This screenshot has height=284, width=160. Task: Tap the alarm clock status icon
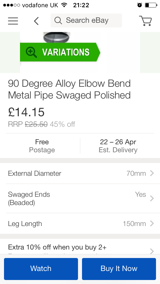(139, 5)
